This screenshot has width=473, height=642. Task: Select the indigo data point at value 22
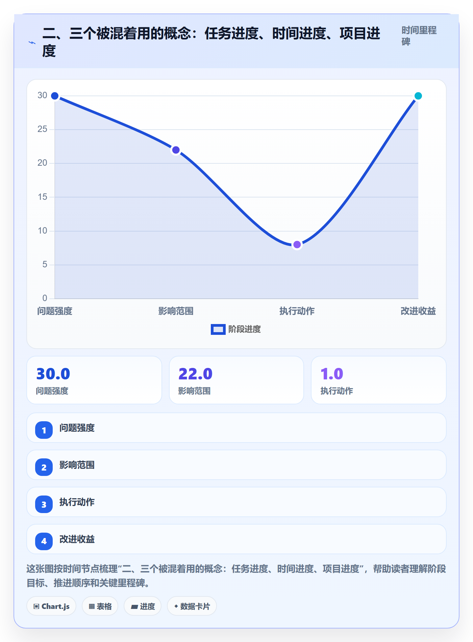176,150
